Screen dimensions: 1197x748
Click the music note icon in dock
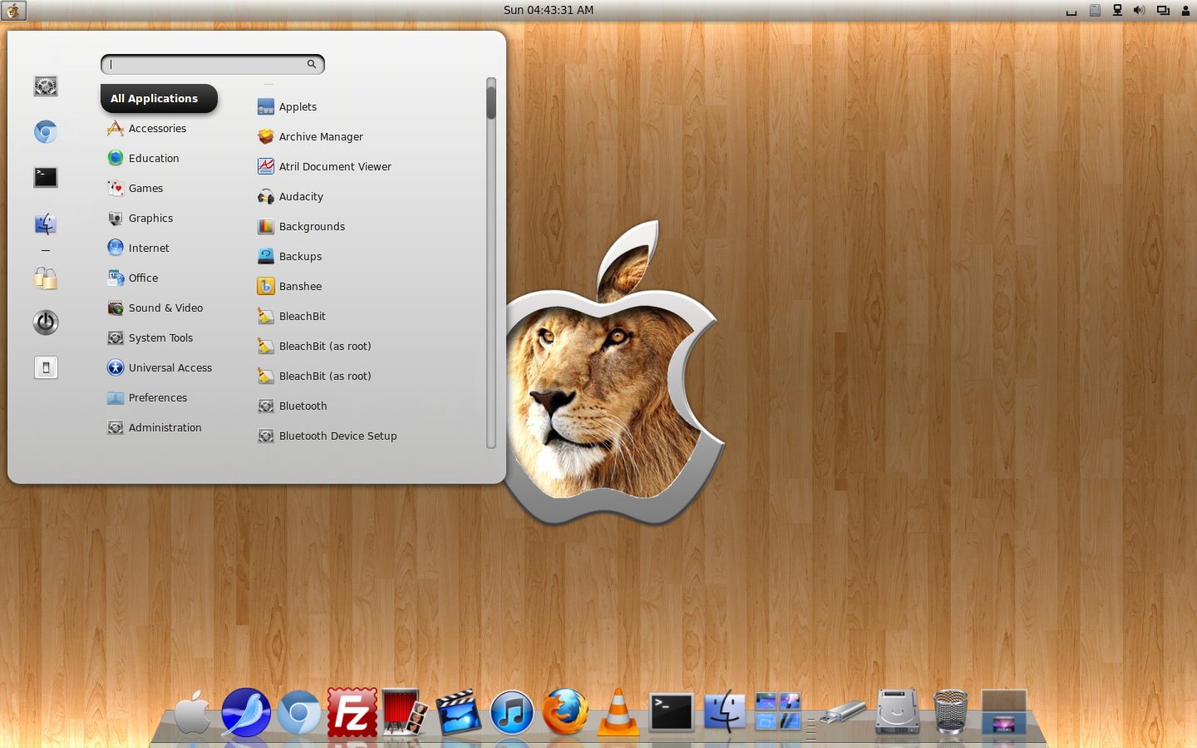pos(511,712)
